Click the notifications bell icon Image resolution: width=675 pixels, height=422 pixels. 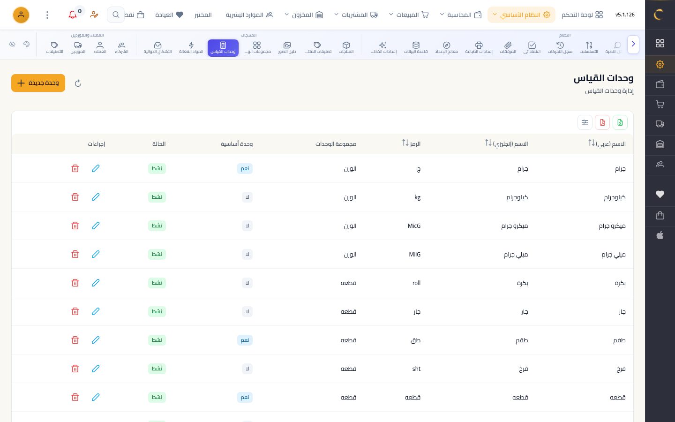pos(73,15)
